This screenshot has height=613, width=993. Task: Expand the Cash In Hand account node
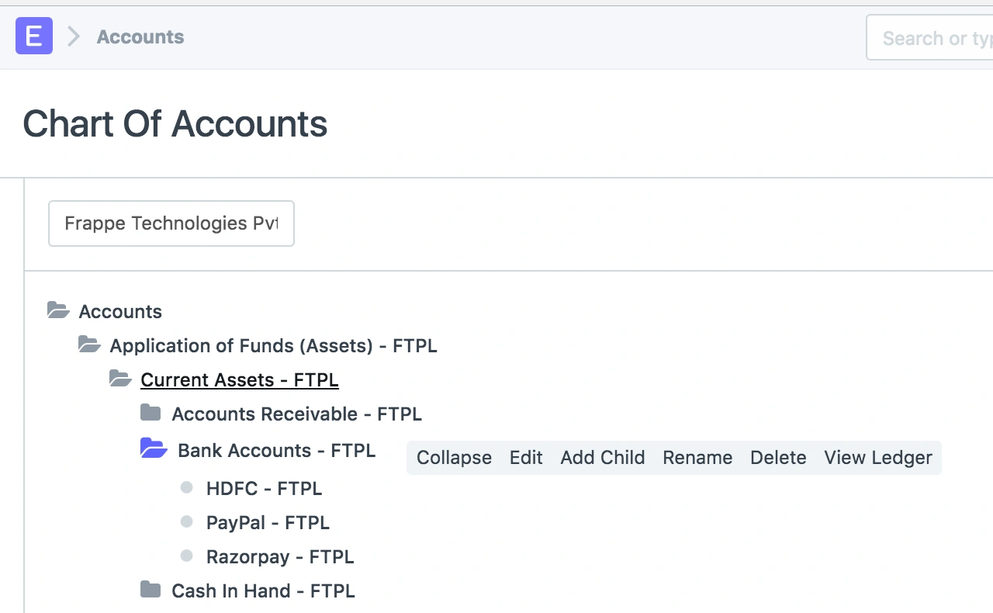[263, 590]
